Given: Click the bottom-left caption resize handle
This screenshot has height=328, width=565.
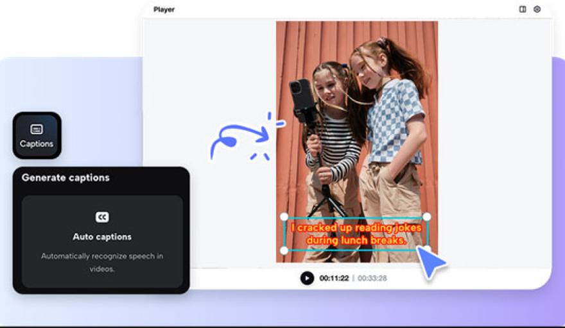Looking at the screenshot, I should pyautogui.click(x=284, y=250).
